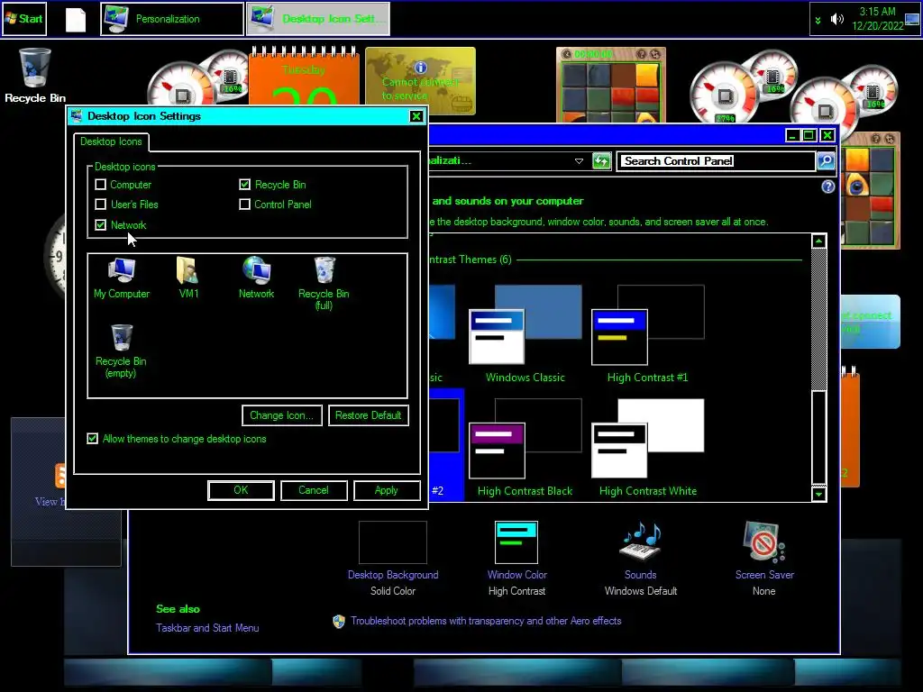This screenshot has width=923, height=692.
Task: Select the Recycle Bin (full) icon
Action: click(324, 283)
